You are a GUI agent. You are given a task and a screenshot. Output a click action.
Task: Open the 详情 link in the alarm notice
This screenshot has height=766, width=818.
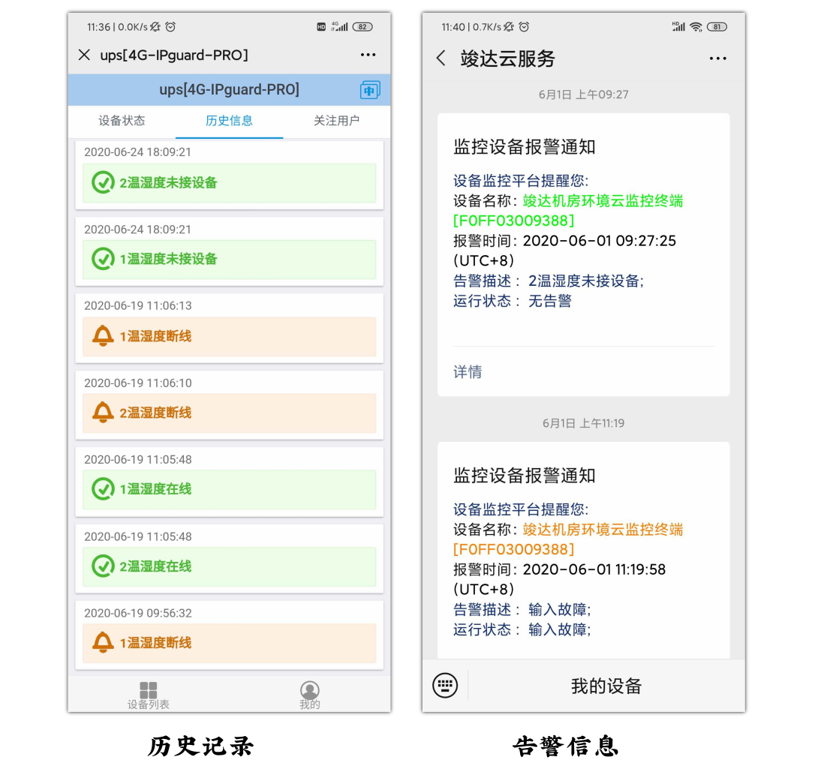pos(468,372)
